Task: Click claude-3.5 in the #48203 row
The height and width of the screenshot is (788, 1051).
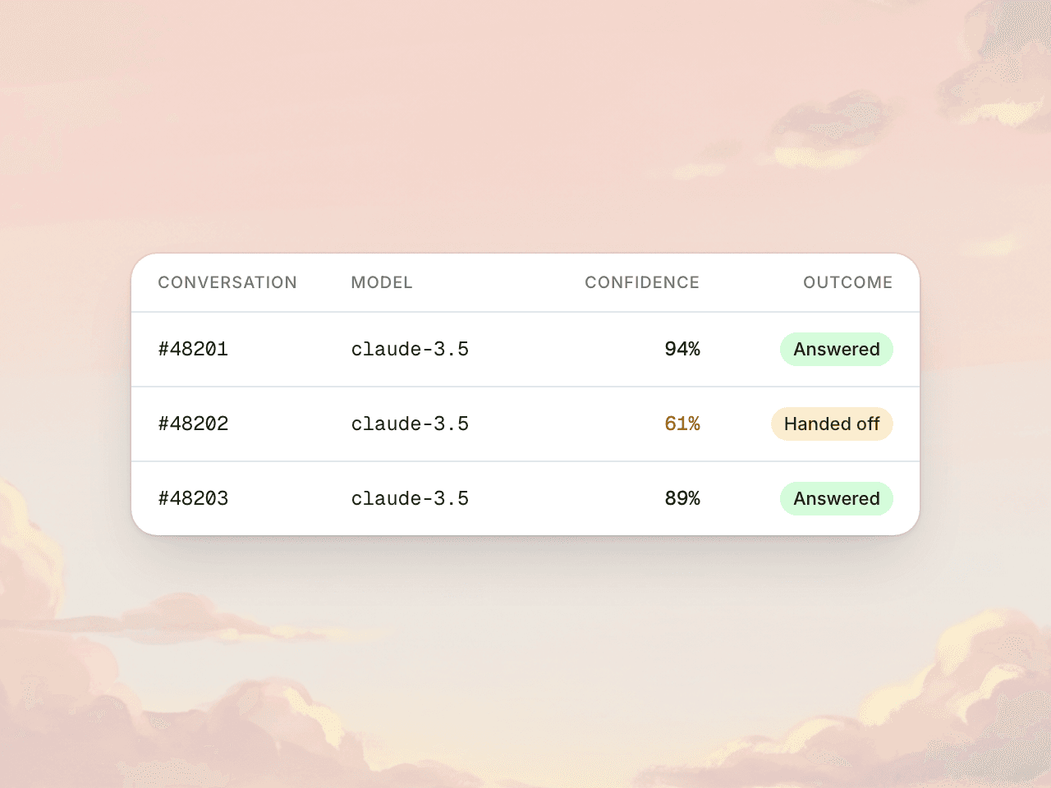Action: tap(410, 498)
